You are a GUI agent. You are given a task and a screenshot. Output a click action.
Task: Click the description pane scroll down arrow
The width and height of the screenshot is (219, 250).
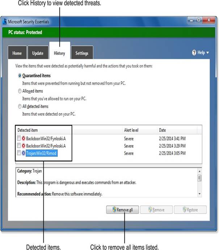coord(199,194)
